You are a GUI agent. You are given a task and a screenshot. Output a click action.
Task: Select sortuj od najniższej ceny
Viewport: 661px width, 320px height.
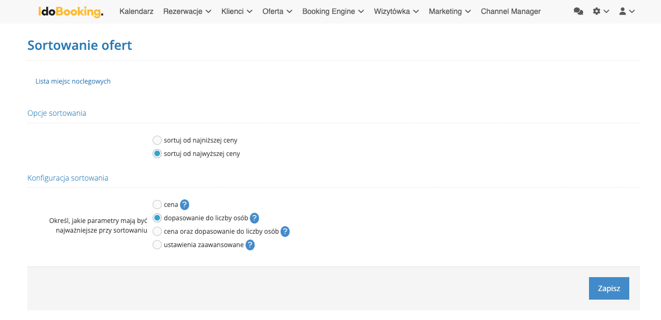click(x=157, y=140)
